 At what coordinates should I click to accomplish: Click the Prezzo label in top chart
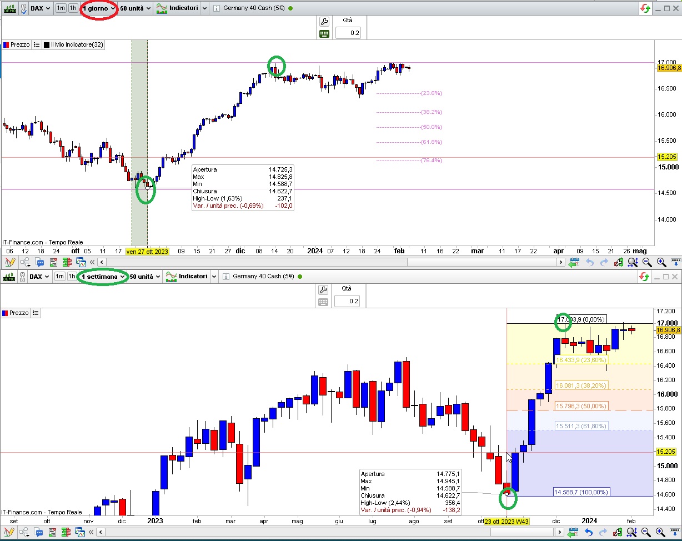pyautogui.click(x=16, y=44)
